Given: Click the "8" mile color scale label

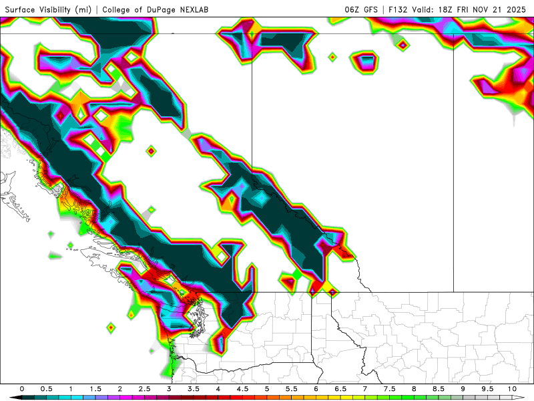Looking at the screenshot, I should pyautogui.click(x=414, y=389).
